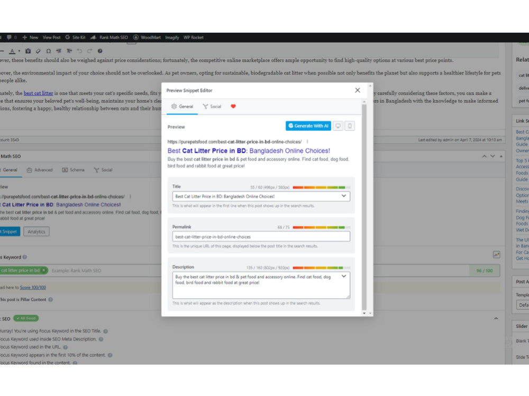Screen dimensions: 529x396
Task: Click the modal vertical scrollbar
Action: 364,207
